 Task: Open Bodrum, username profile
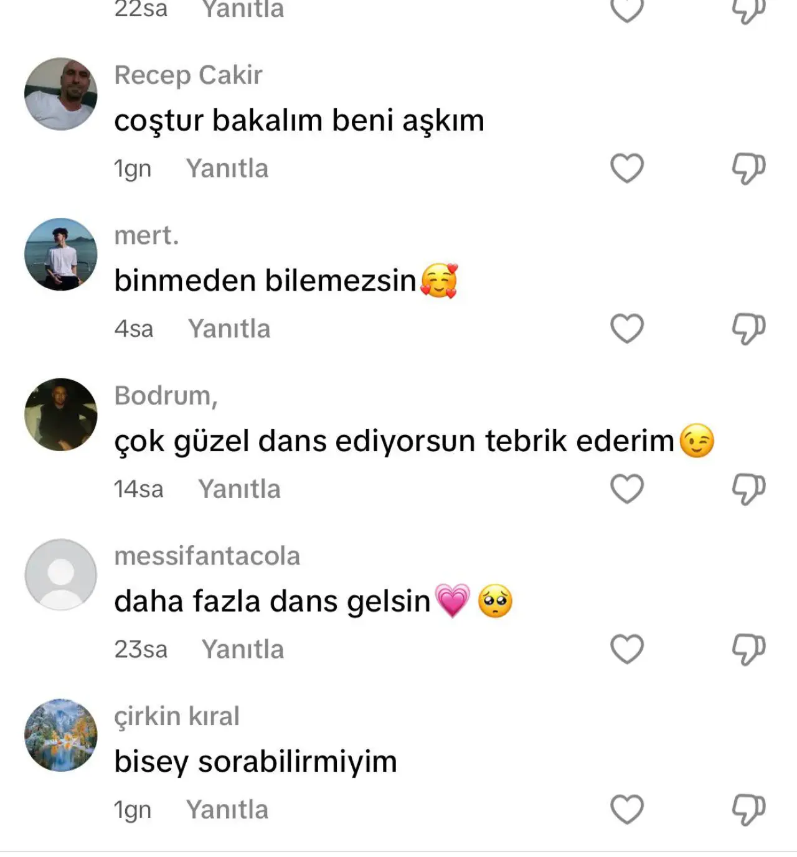[166, 396]
